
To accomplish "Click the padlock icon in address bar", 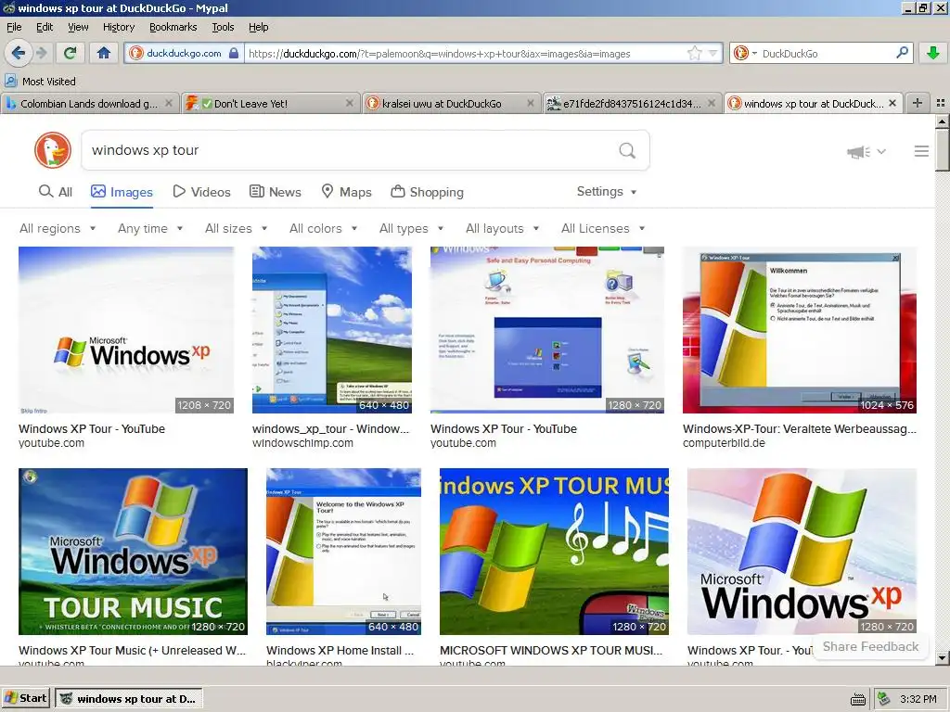I will [234, 53].
